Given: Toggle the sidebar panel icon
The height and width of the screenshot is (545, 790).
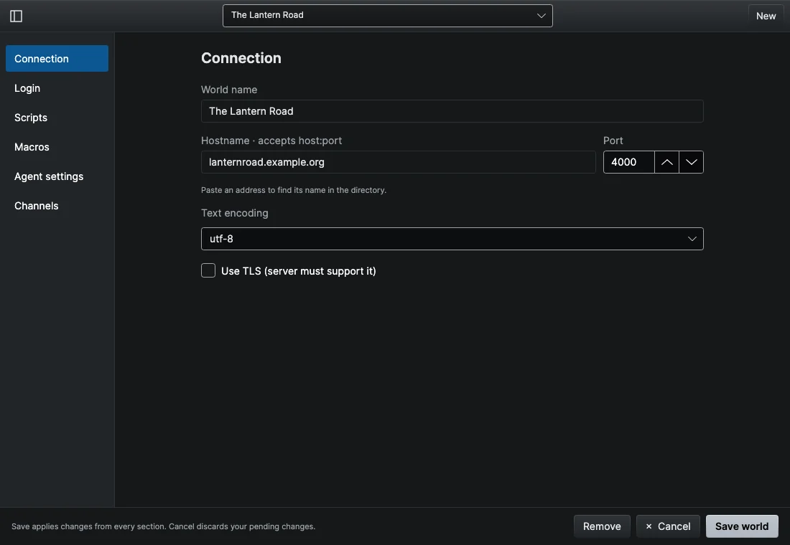Looking at the screenshot, I should (16, 16).
